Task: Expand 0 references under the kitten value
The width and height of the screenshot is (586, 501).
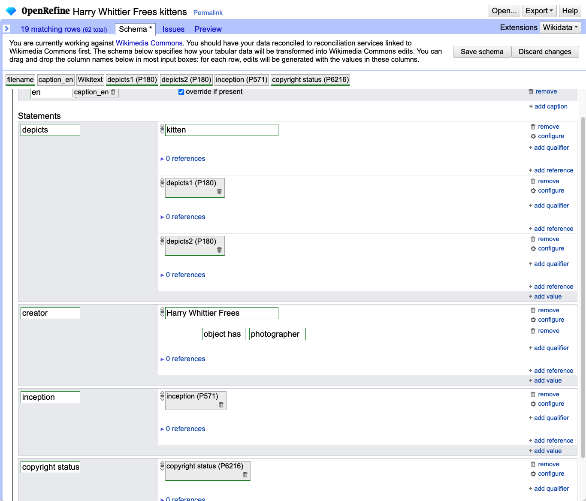Action: [x=183, y=158]
